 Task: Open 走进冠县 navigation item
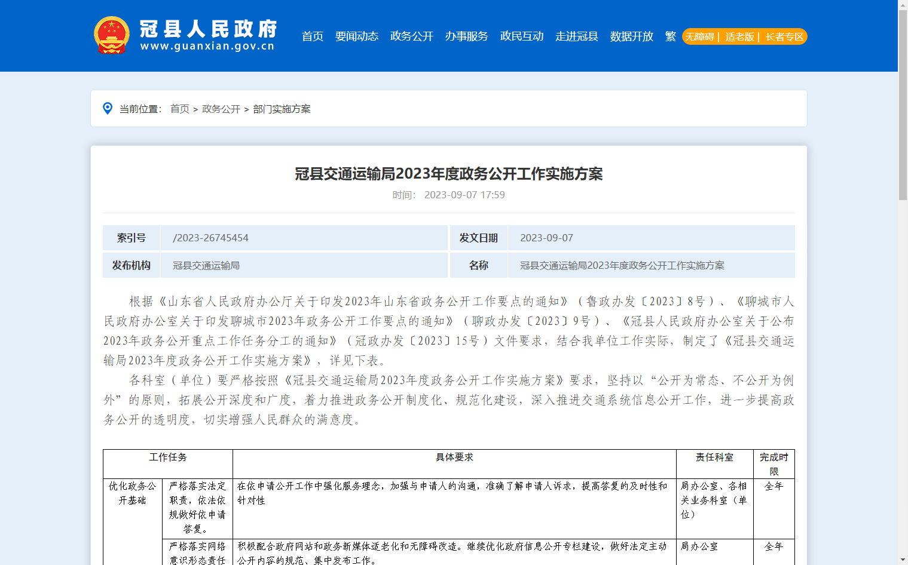click(x=577, y=36)
